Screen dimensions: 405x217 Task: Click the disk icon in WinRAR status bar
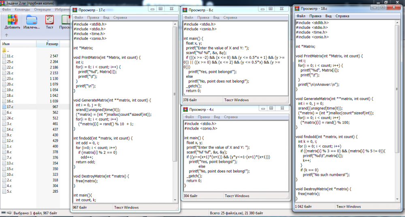point(4,213)
